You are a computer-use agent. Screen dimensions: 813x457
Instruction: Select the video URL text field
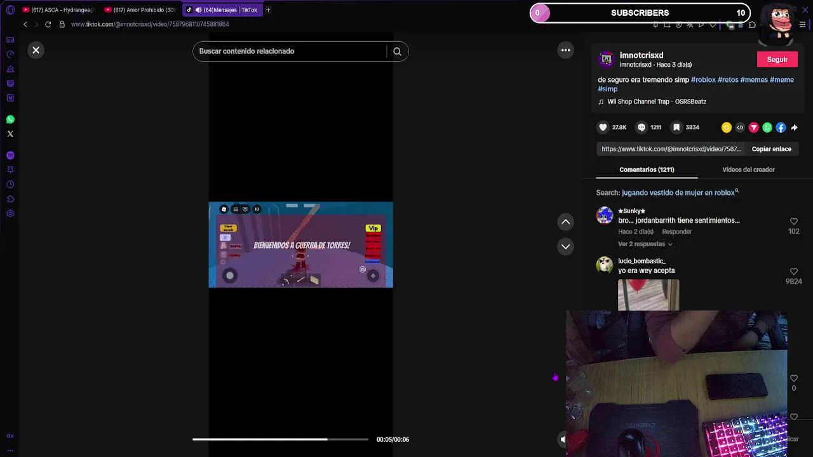tap(671, 149)
